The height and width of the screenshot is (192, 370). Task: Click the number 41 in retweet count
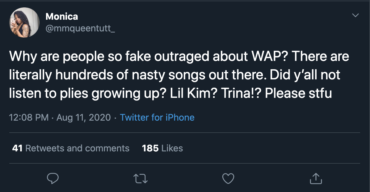(17, 148)
